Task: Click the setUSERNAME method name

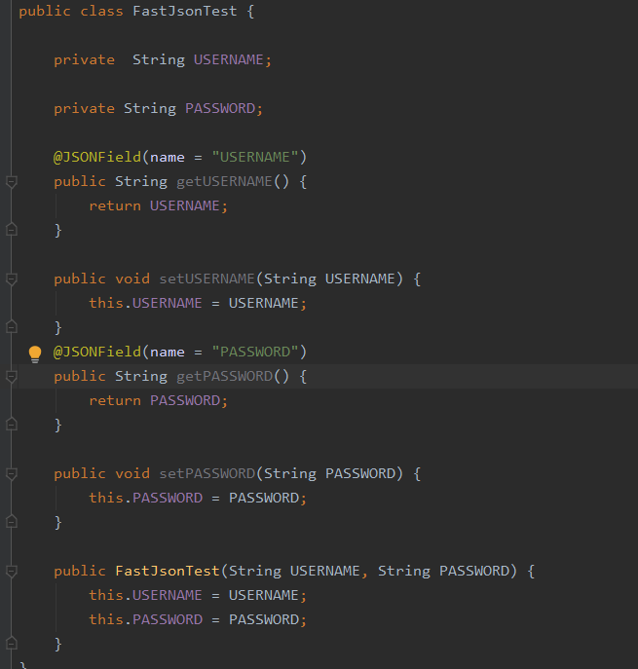Action: point(206,279)
